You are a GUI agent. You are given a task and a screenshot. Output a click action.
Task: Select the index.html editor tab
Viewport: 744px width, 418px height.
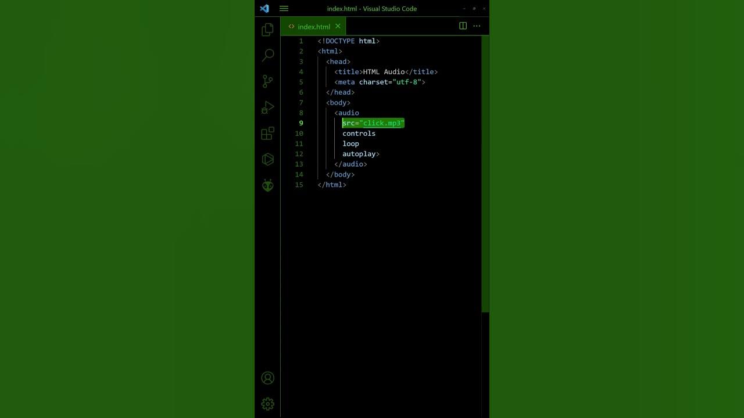pos(314,26)
